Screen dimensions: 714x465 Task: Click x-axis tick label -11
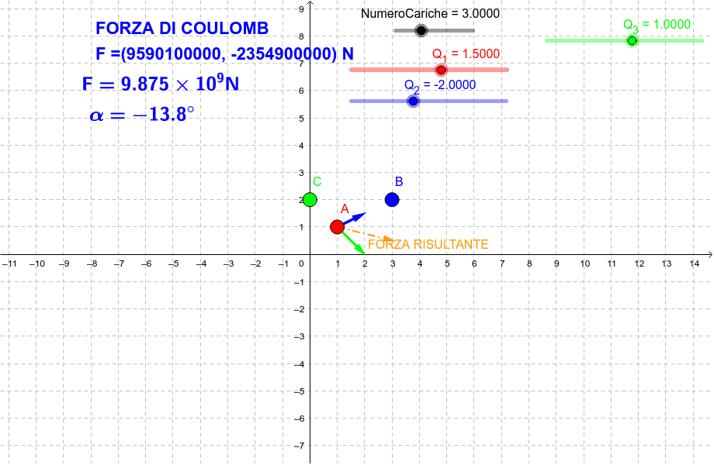9,263
